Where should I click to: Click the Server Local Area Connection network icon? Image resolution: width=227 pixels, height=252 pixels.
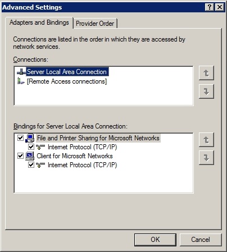(x=21, y=72)
